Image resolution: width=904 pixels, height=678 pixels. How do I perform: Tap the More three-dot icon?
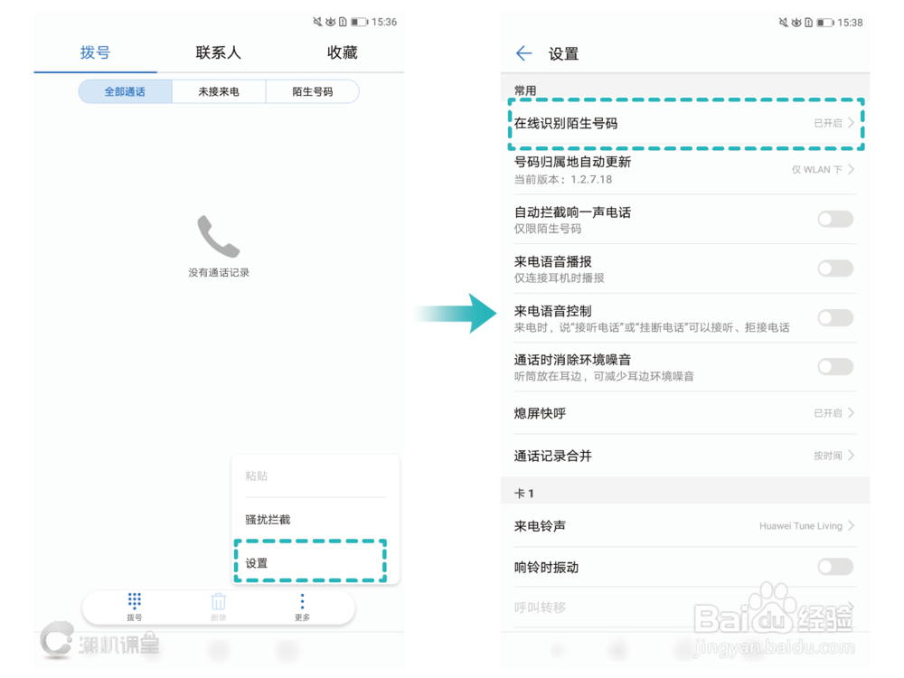click(302, 601)
